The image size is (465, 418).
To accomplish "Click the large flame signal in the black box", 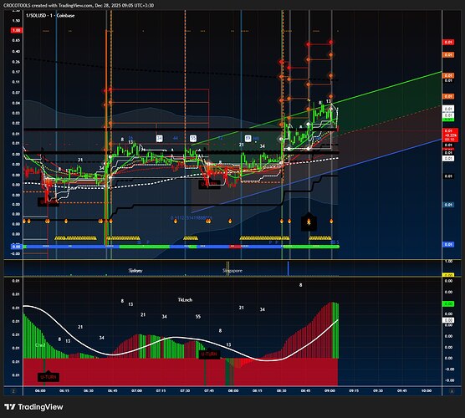I will pos(309,222).
